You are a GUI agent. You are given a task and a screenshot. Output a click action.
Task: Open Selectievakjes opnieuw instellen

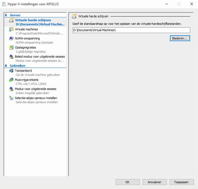click(36, 98)
